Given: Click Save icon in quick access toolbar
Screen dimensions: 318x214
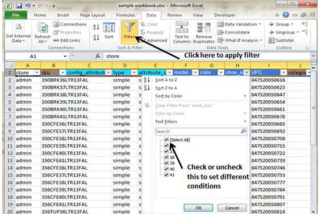Looking at the screenshot, I should click(x=19, y=6).
